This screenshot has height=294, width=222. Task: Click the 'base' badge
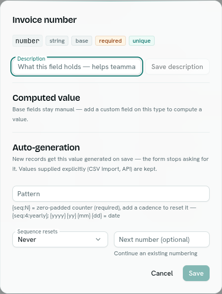(82, 41)
